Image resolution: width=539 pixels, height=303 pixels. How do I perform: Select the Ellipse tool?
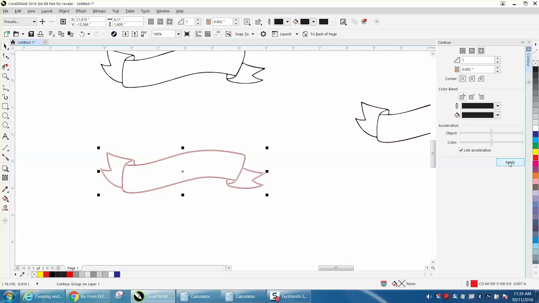click(5, 116)
